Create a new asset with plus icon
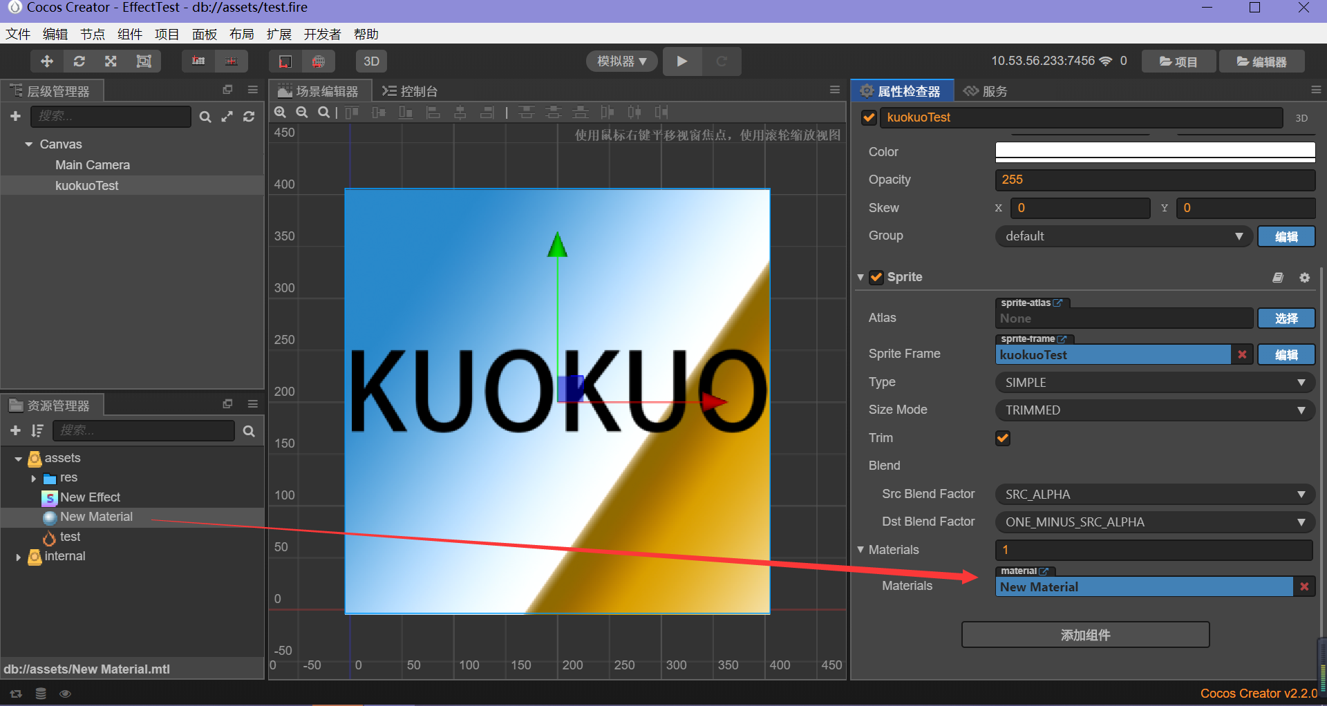This screenshot has width=1327, height=706. (15, 431)
